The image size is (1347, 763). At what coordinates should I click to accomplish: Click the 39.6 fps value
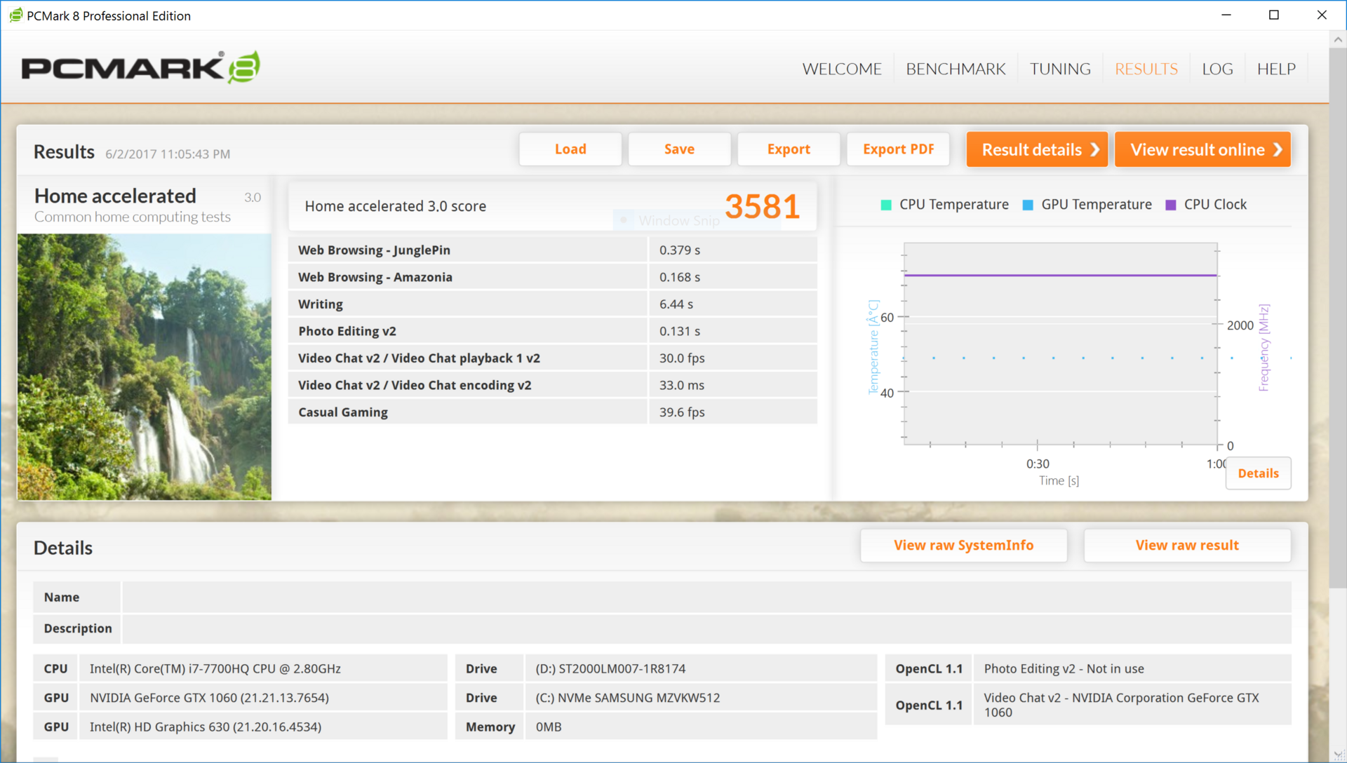click(x=681, y=412)
